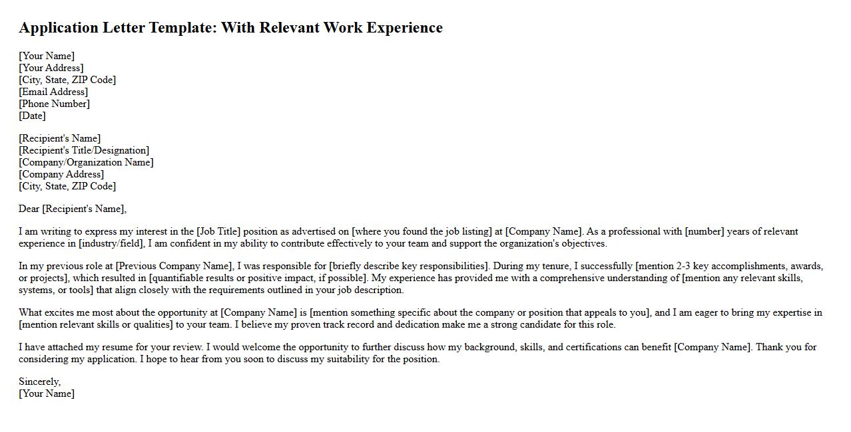
Task: Click the Dear [Recipient's Name] salutation
Action: click(x=73, y=209)
